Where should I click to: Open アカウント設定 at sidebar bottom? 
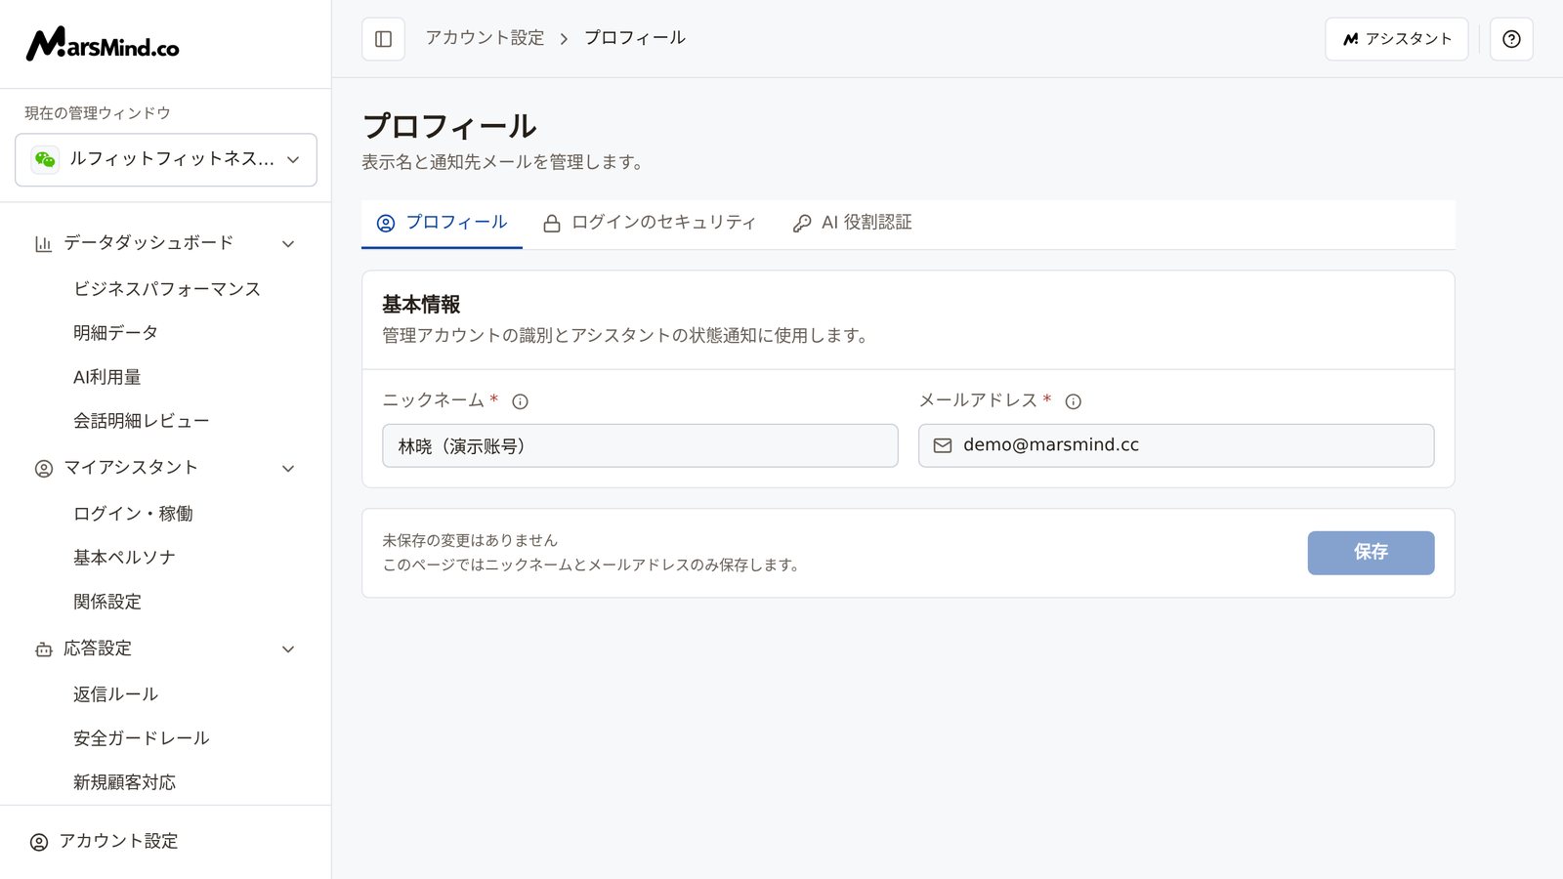coord(104,842)
